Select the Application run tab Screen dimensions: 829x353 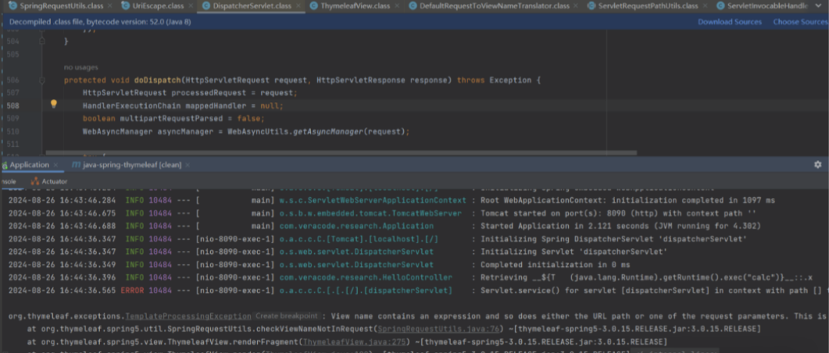point(29,165)
